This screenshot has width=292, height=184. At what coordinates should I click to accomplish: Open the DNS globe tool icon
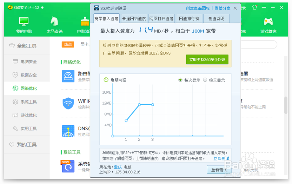(68, 131)
